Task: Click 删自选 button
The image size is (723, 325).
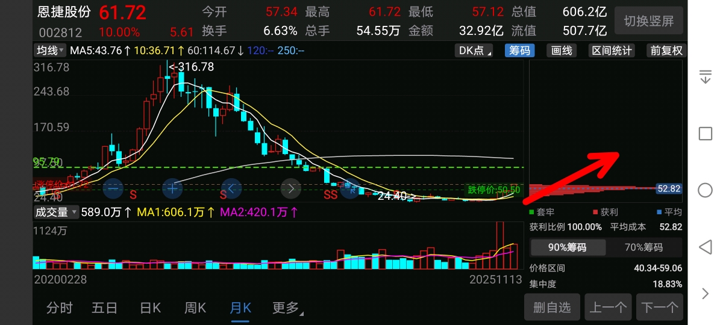Action: [x=552, y=308]
